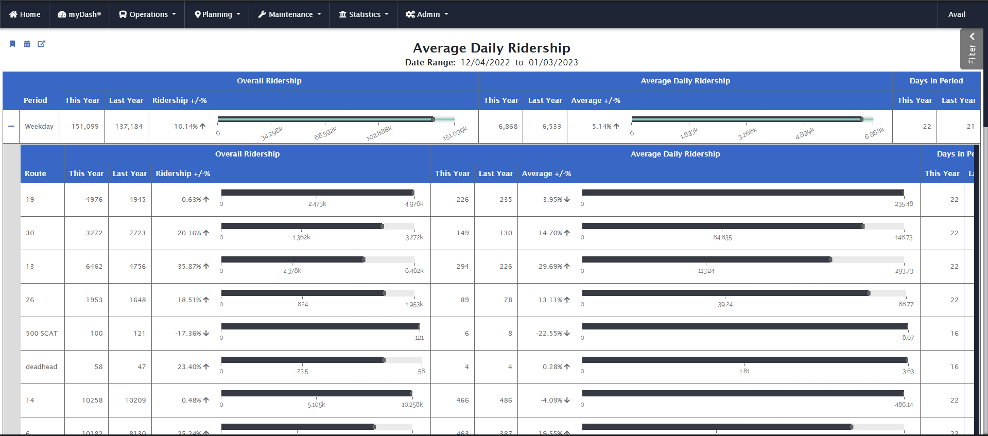Select the 500 SCAT route cell

tap(42, 334)
